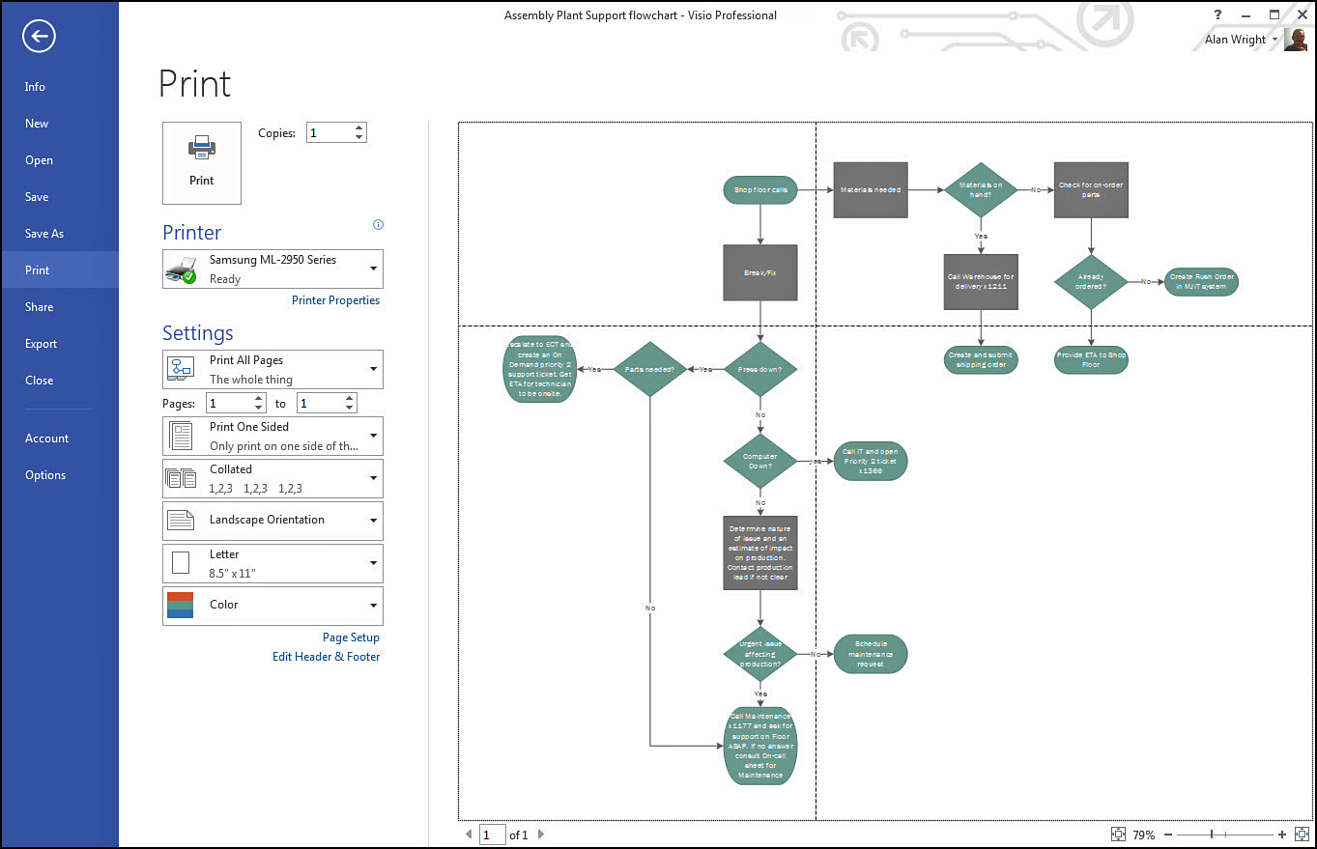Select New in the Backstage menu
The width and height of the screenshot is (1317, 849).
[59, 124]
